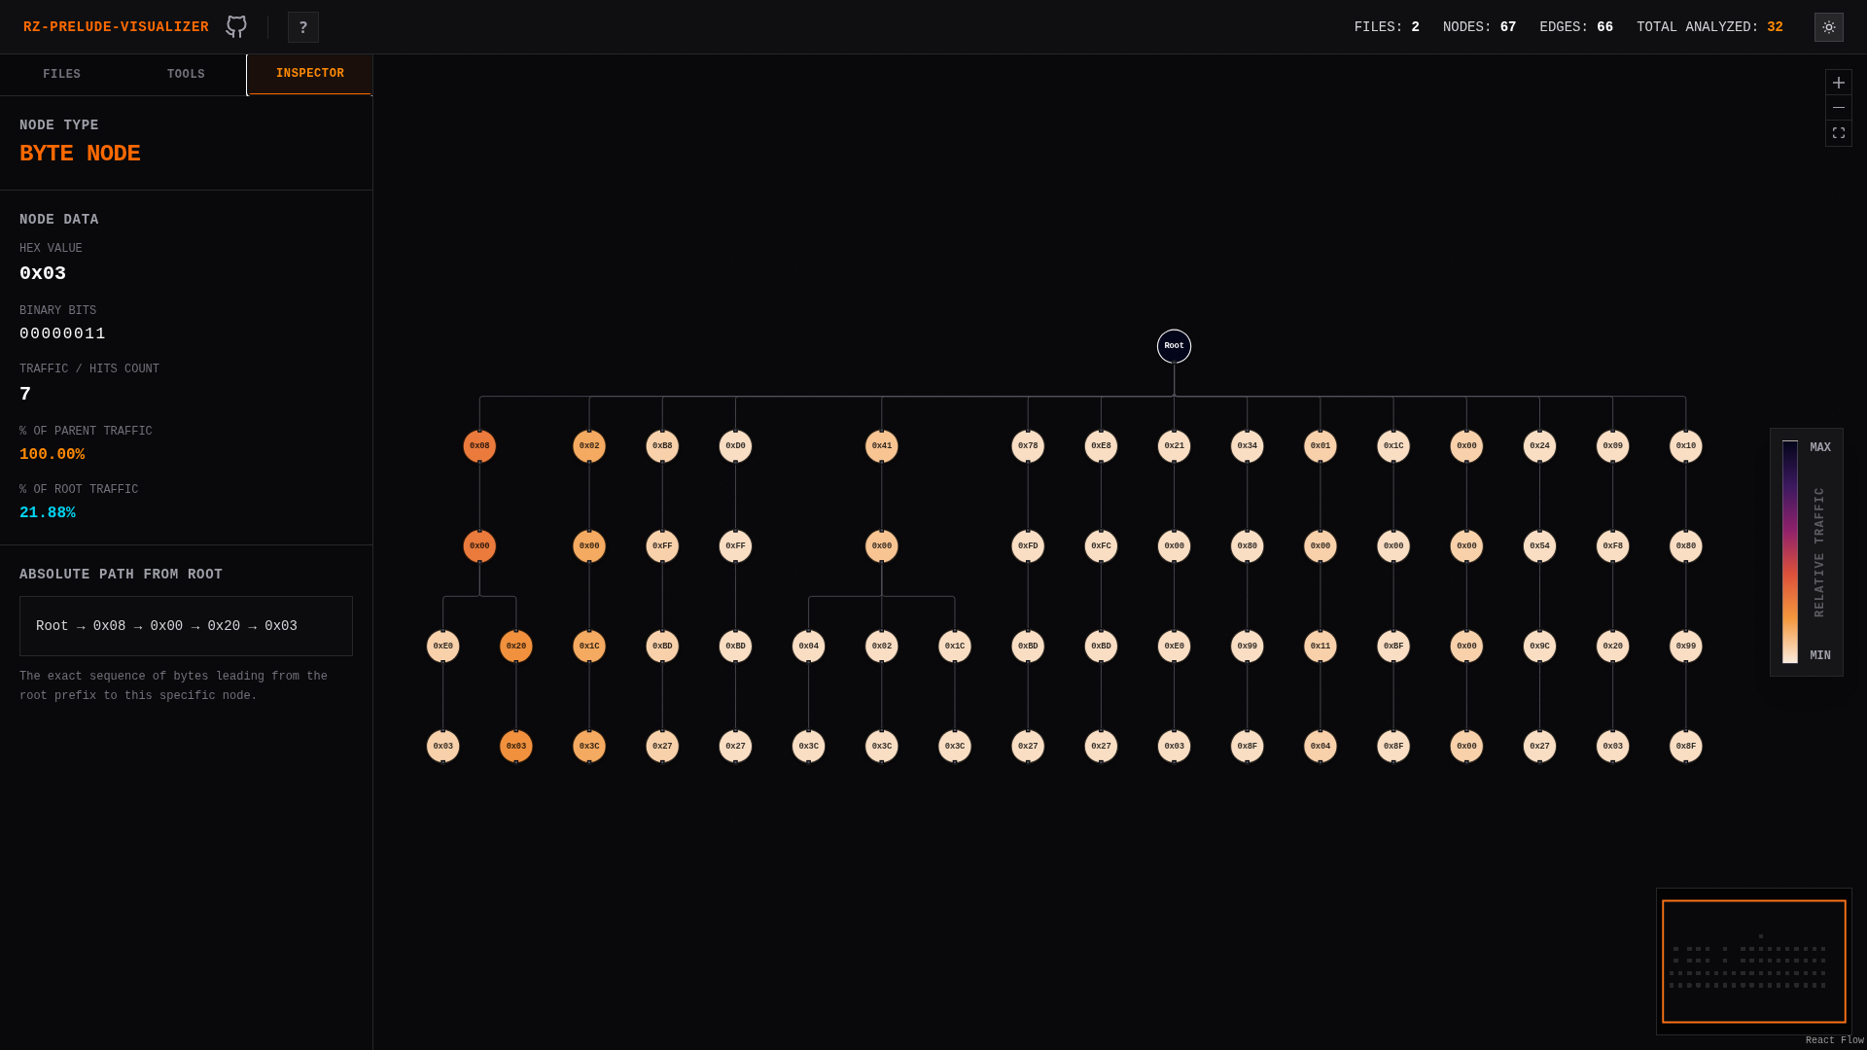This screenshot has width=1867, height=1050.
Task: Click the hex value 0x03
Action: 43,274
